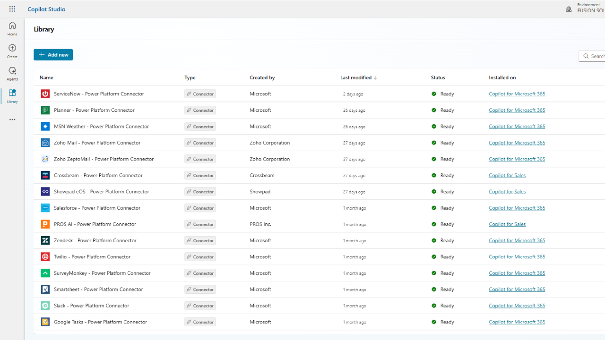Click the Showpad creator cell

(x=259, y=192)
